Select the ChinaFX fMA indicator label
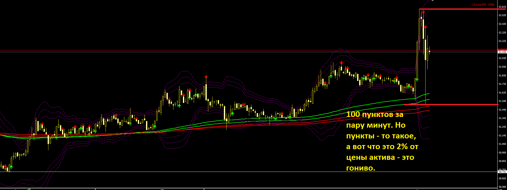507x190 pixels. coord(483,5)
